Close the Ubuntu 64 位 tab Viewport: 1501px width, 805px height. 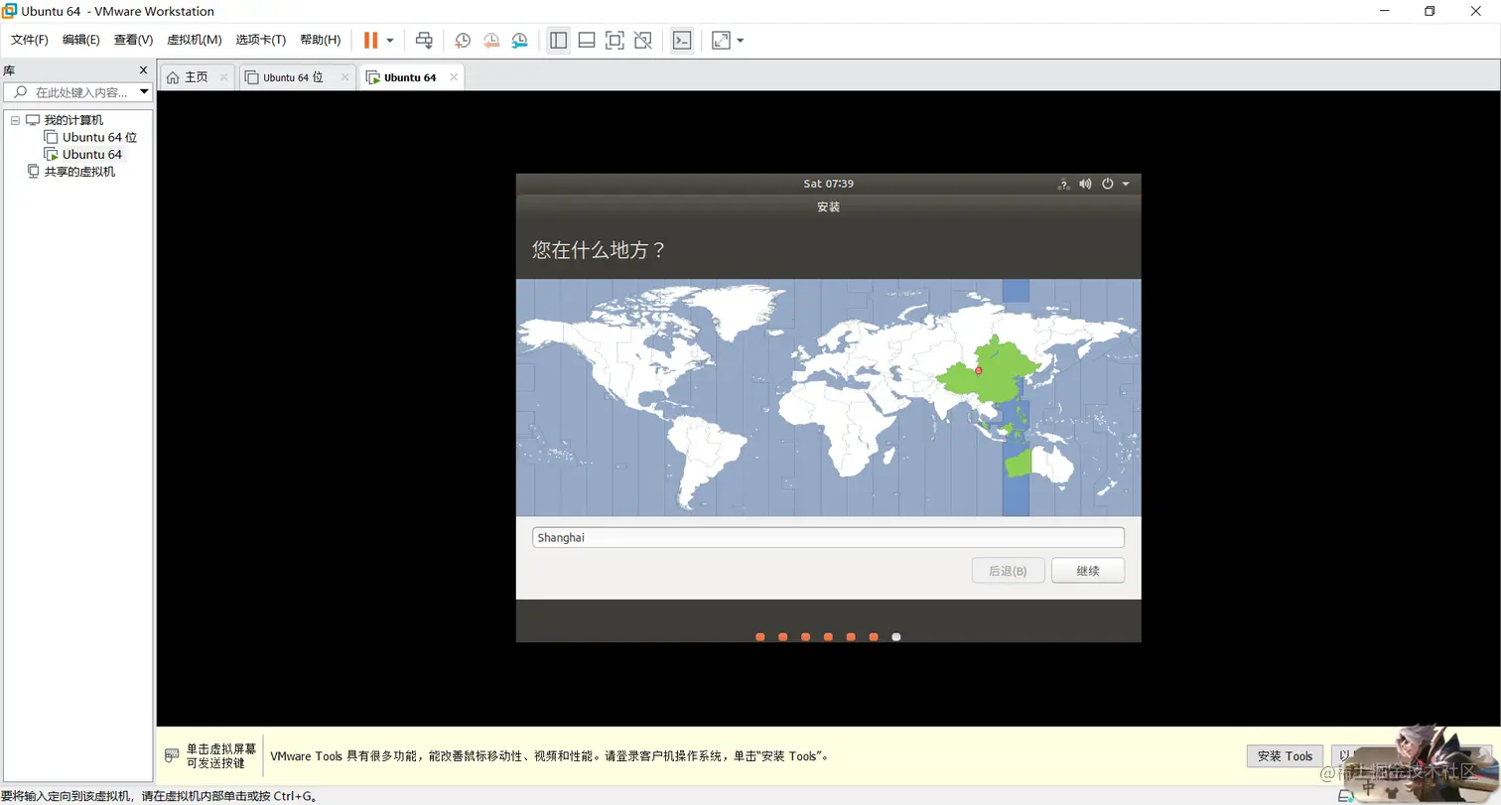coord(345,76)
